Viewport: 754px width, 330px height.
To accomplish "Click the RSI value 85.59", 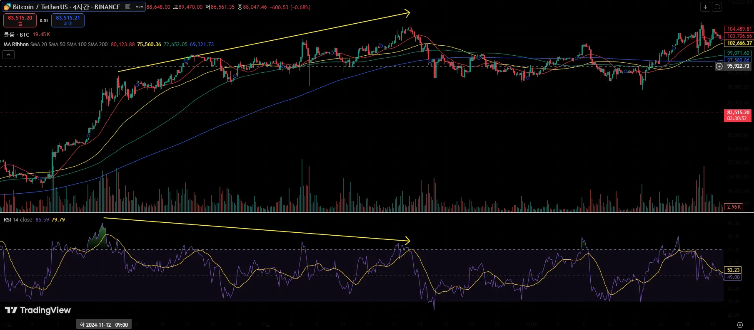I will point(42,220).
